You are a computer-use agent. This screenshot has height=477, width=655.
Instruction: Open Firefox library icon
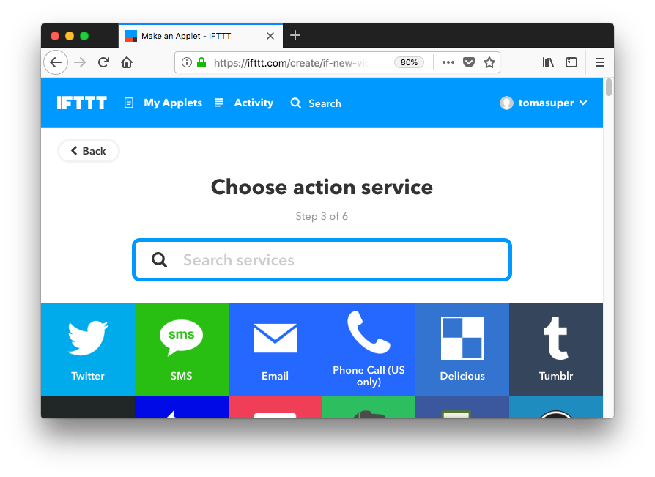pos(548,63)
